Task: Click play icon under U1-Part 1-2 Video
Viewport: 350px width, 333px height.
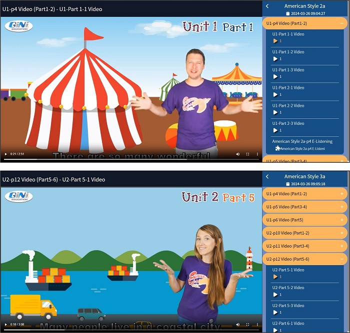Action: click(x=275, y=59)
